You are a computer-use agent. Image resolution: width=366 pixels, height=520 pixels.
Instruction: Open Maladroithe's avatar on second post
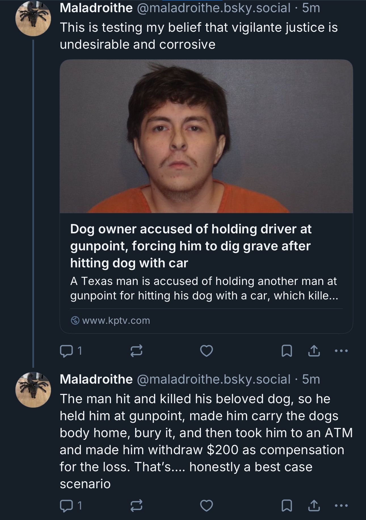[x=33, y=390]
